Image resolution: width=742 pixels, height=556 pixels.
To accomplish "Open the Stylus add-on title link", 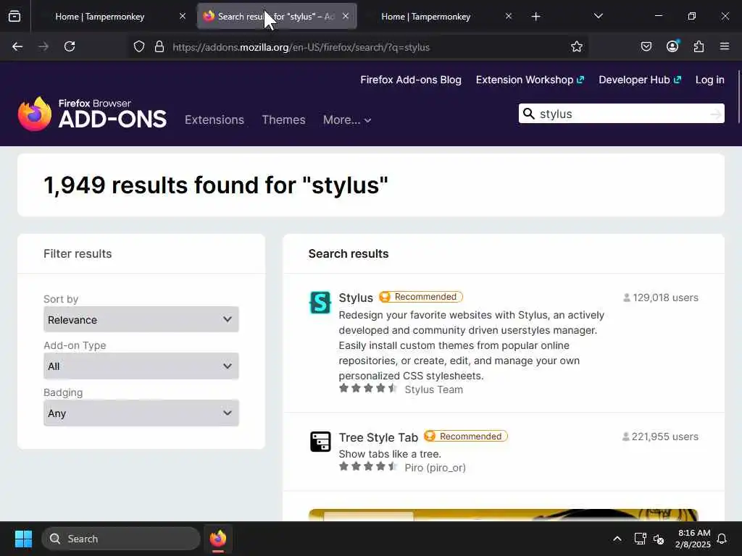I will [356, 298].
